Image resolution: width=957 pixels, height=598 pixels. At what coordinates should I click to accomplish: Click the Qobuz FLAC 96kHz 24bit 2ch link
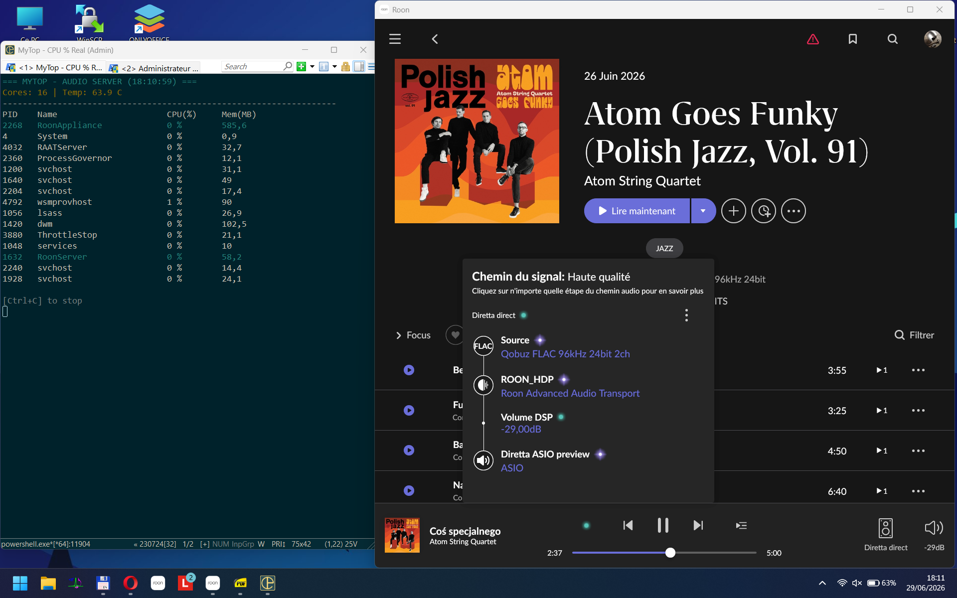[565, 354]
